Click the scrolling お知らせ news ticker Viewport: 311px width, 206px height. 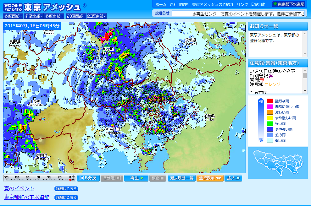(238, 14)
